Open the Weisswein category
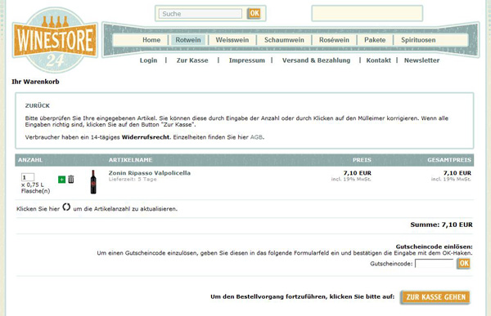 (232, 40)
